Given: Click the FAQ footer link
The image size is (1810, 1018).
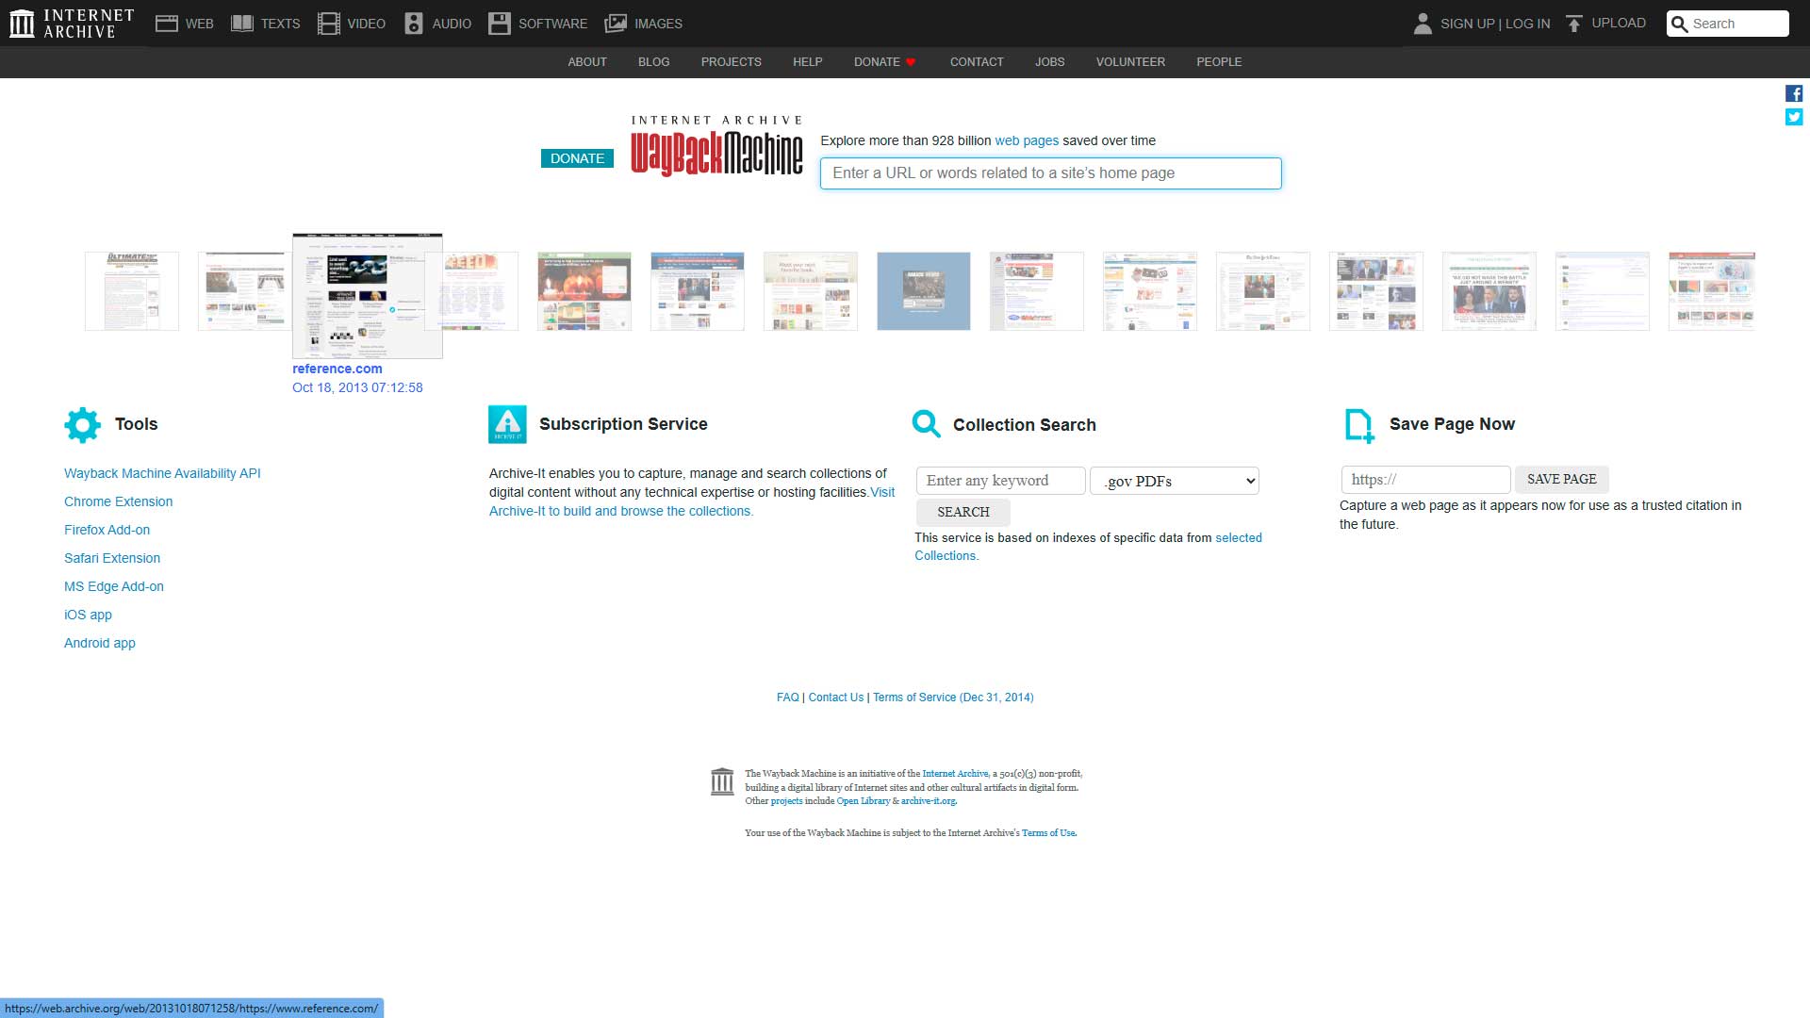Looking at the screenshot, I should (788, 698).
